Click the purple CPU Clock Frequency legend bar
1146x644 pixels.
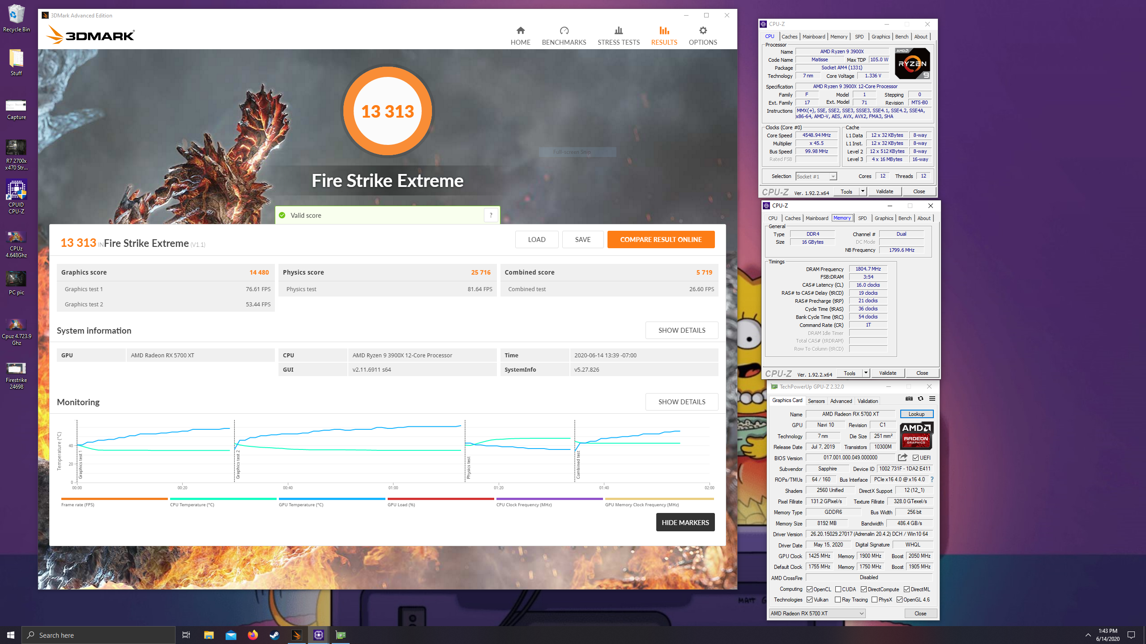click(x=550, y=499)
